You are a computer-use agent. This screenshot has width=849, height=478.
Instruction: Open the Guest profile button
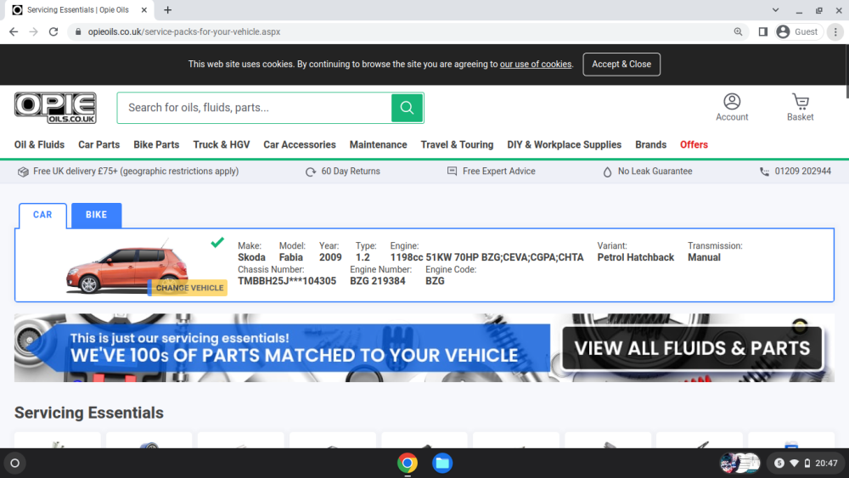click(x=798, y=32)
